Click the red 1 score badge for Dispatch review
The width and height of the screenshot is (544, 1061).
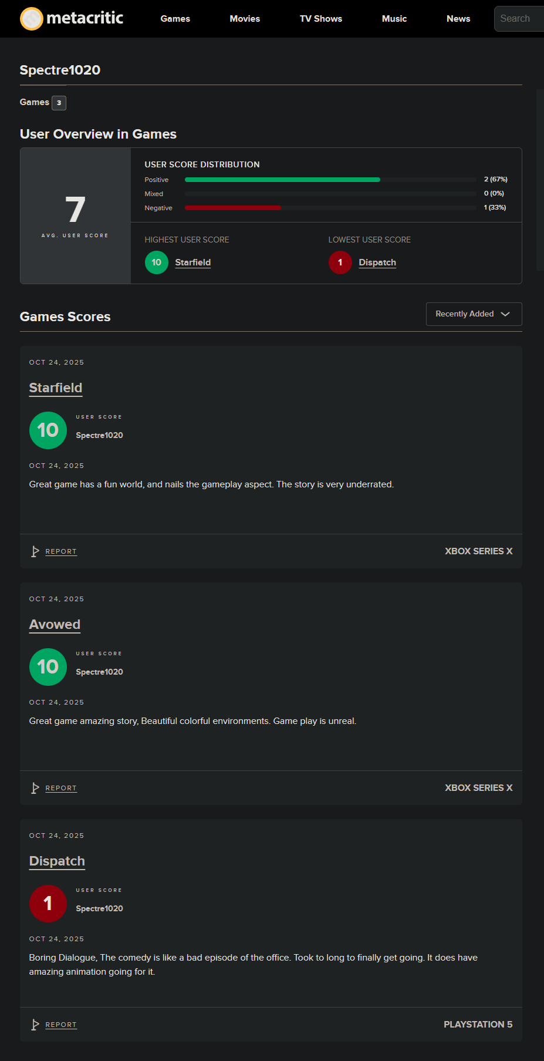coord(48,904)
